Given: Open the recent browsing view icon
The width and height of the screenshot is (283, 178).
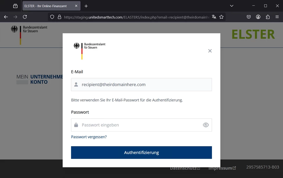Looking at the screenshot, I should pyautogui.click(x=15, y=6).
